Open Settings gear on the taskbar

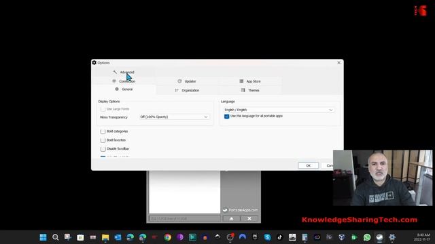tap(392, 237)
